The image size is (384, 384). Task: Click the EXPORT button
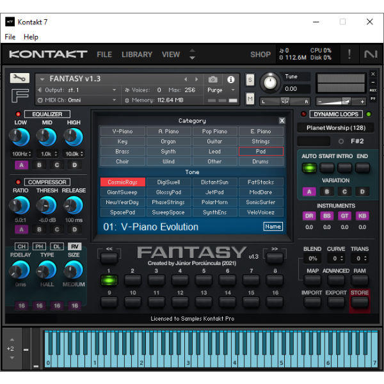point(336,302)
